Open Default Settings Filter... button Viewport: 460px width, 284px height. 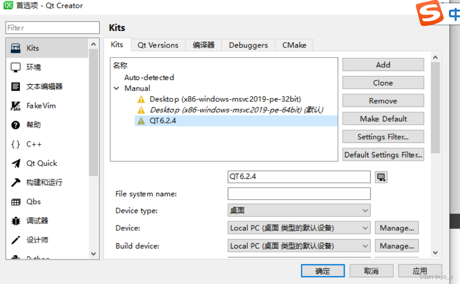click(383, 154)
